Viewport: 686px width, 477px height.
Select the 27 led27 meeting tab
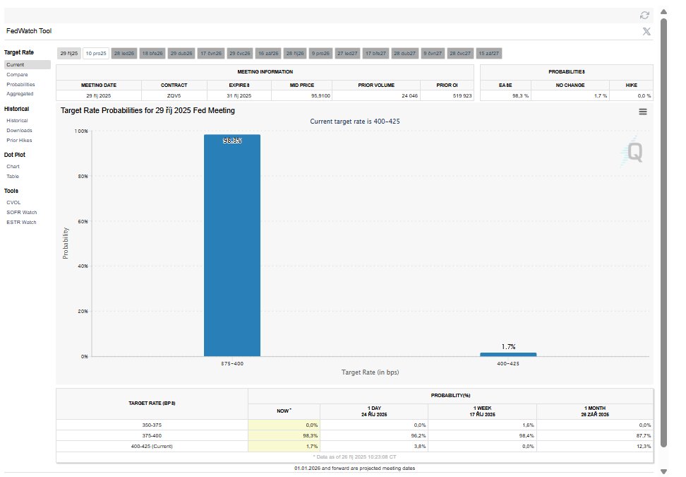coord(347,54)
